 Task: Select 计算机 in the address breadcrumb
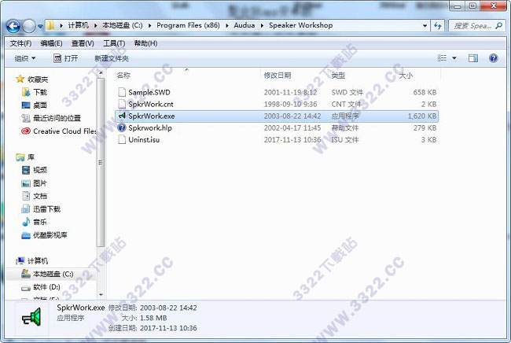coord(78,25)
